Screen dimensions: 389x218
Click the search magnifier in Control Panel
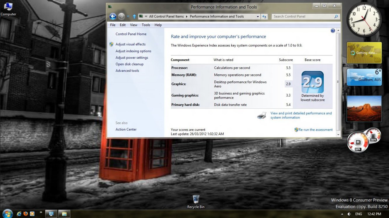pos(336,17)
